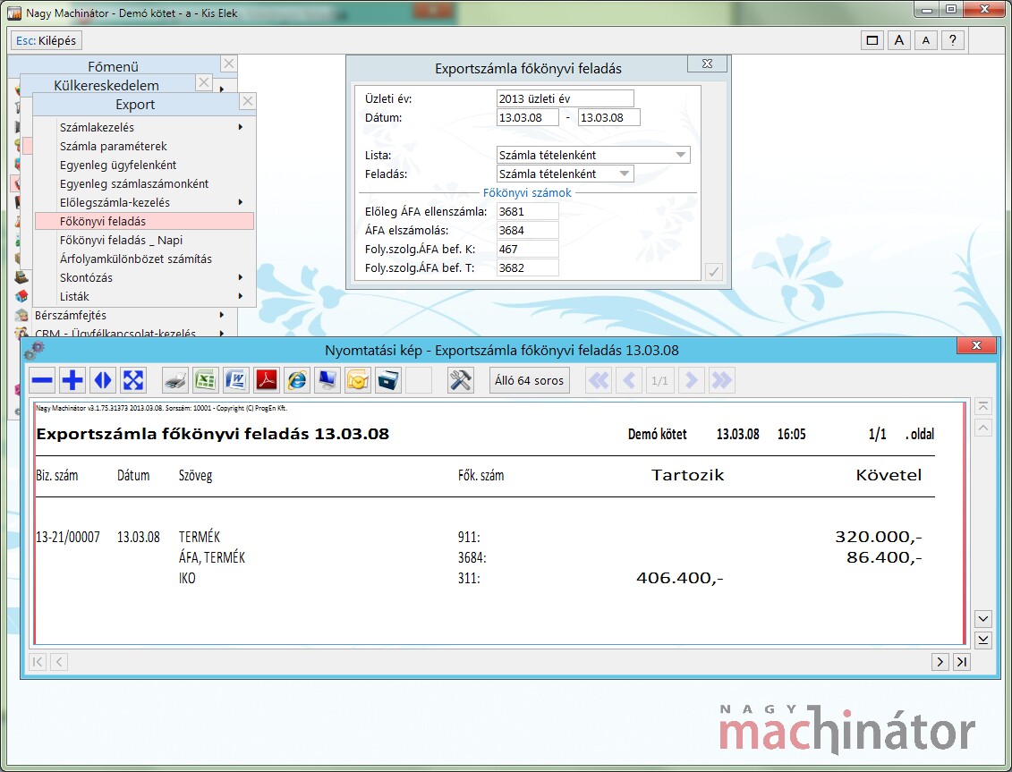Open Árfolyamkülönbözet számítás menu item
This screenshot has height=772, width=1012.
coord(135,259)
